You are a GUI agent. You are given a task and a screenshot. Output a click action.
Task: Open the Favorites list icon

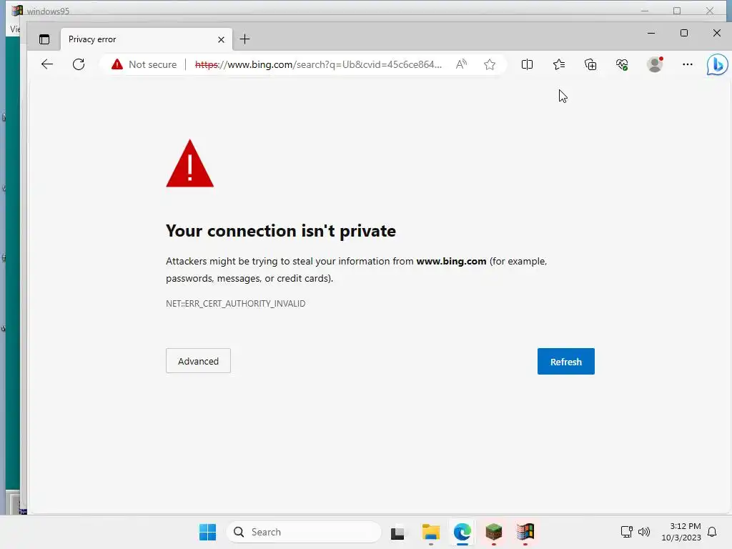559,64
